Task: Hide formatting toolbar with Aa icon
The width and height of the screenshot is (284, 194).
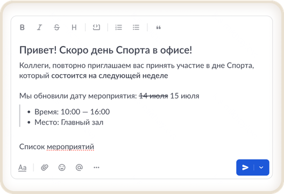Action: point(22,168)
